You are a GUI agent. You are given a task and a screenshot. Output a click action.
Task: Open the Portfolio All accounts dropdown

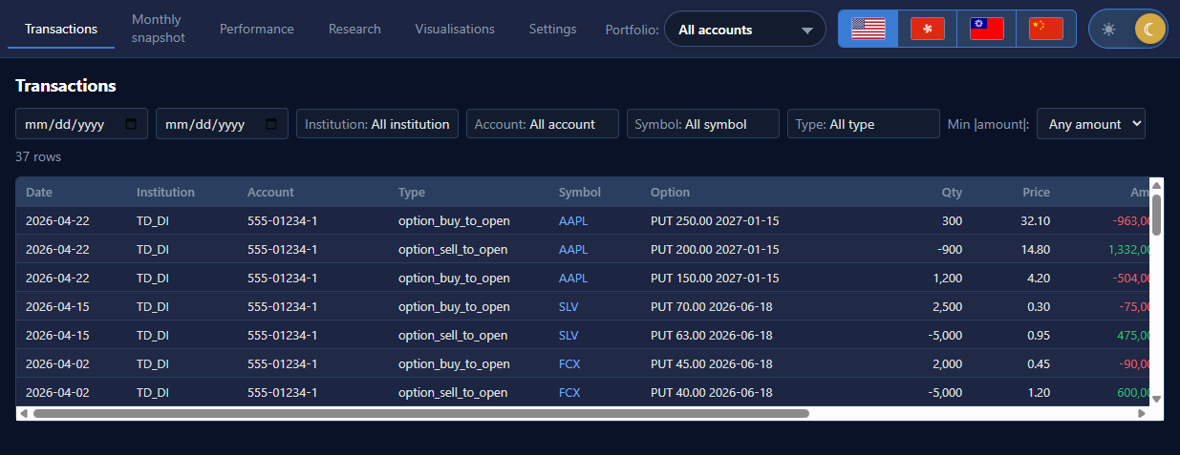tap(745, 30)
